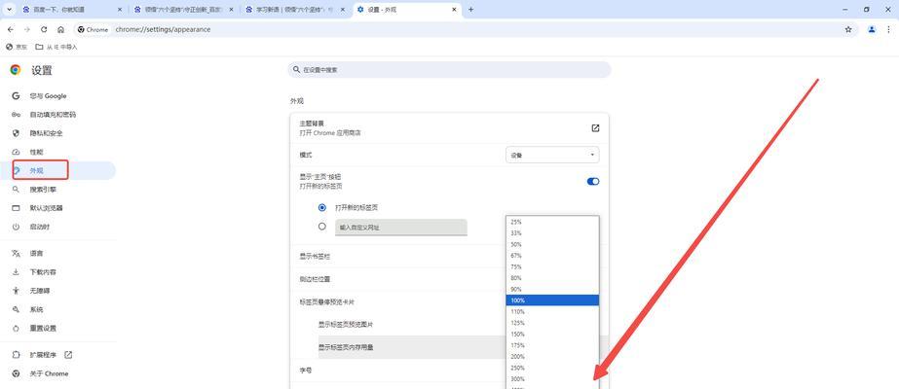This screenshot has width=899, height=389.
Task: Choose 175% zoom option
Action: [552, 345]
